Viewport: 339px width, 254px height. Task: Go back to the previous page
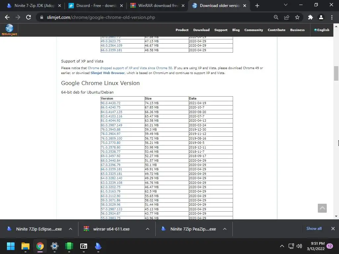coord(7,17)
